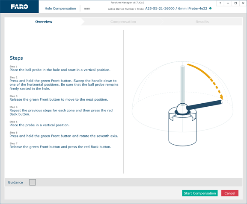Select the Overview tab
Screen dimensions: 247x204
pyautogui.click(x=44, y=21)
